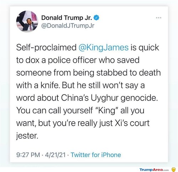
Task: Click the TrumpArea.com watermark logo
Action: click(154, 170)
